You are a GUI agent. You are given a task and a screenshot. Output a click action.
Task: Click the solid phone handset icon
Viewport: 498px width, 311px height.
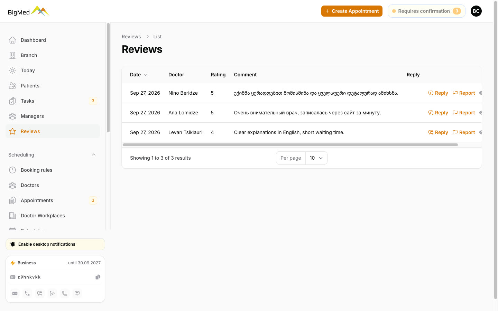[27, 293]
